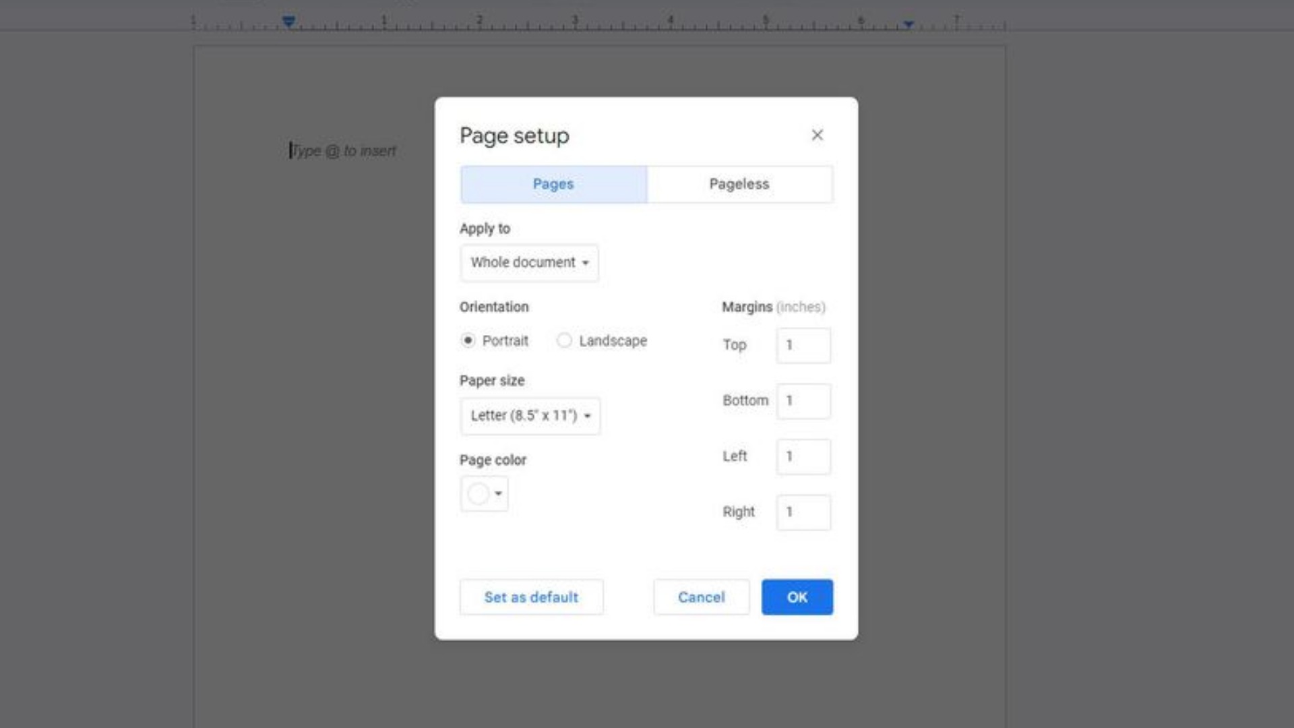Click the left indent marker on ruler
1294x728 pixels.
coord(288,22)
